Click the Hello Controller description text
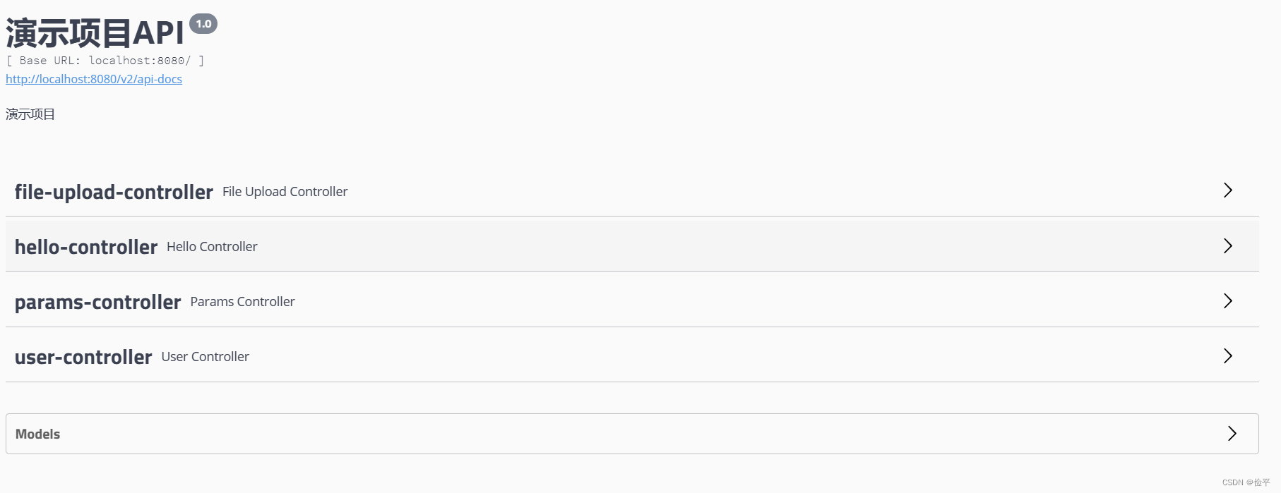 point(212,247)
